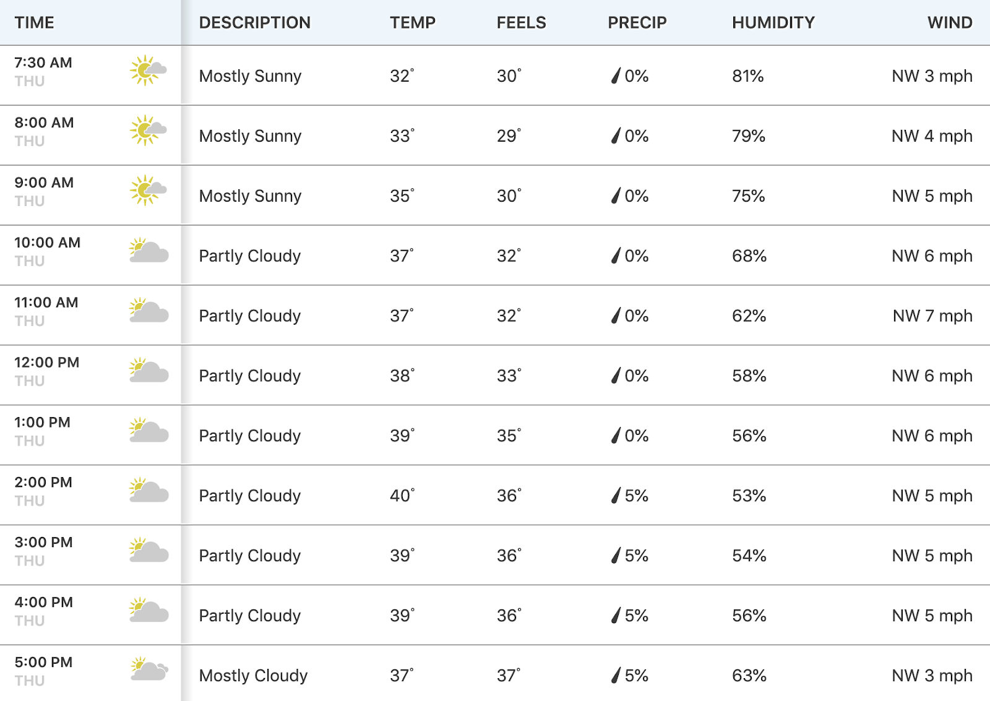Click the PRECIP column header
Screen dimensions: 990x701
637,23
